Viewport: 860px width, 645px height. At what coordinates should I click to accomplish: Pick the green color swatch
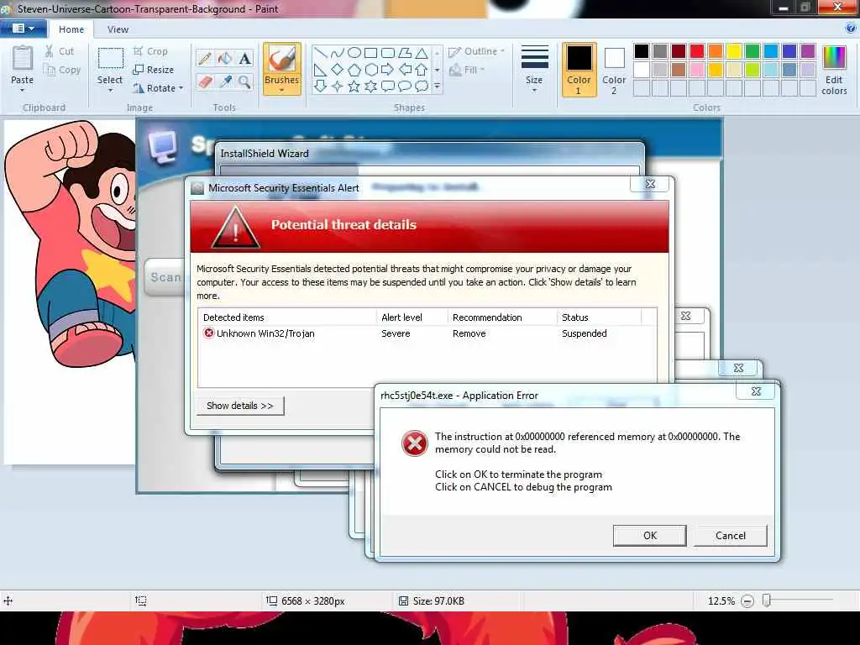[752, 51]
